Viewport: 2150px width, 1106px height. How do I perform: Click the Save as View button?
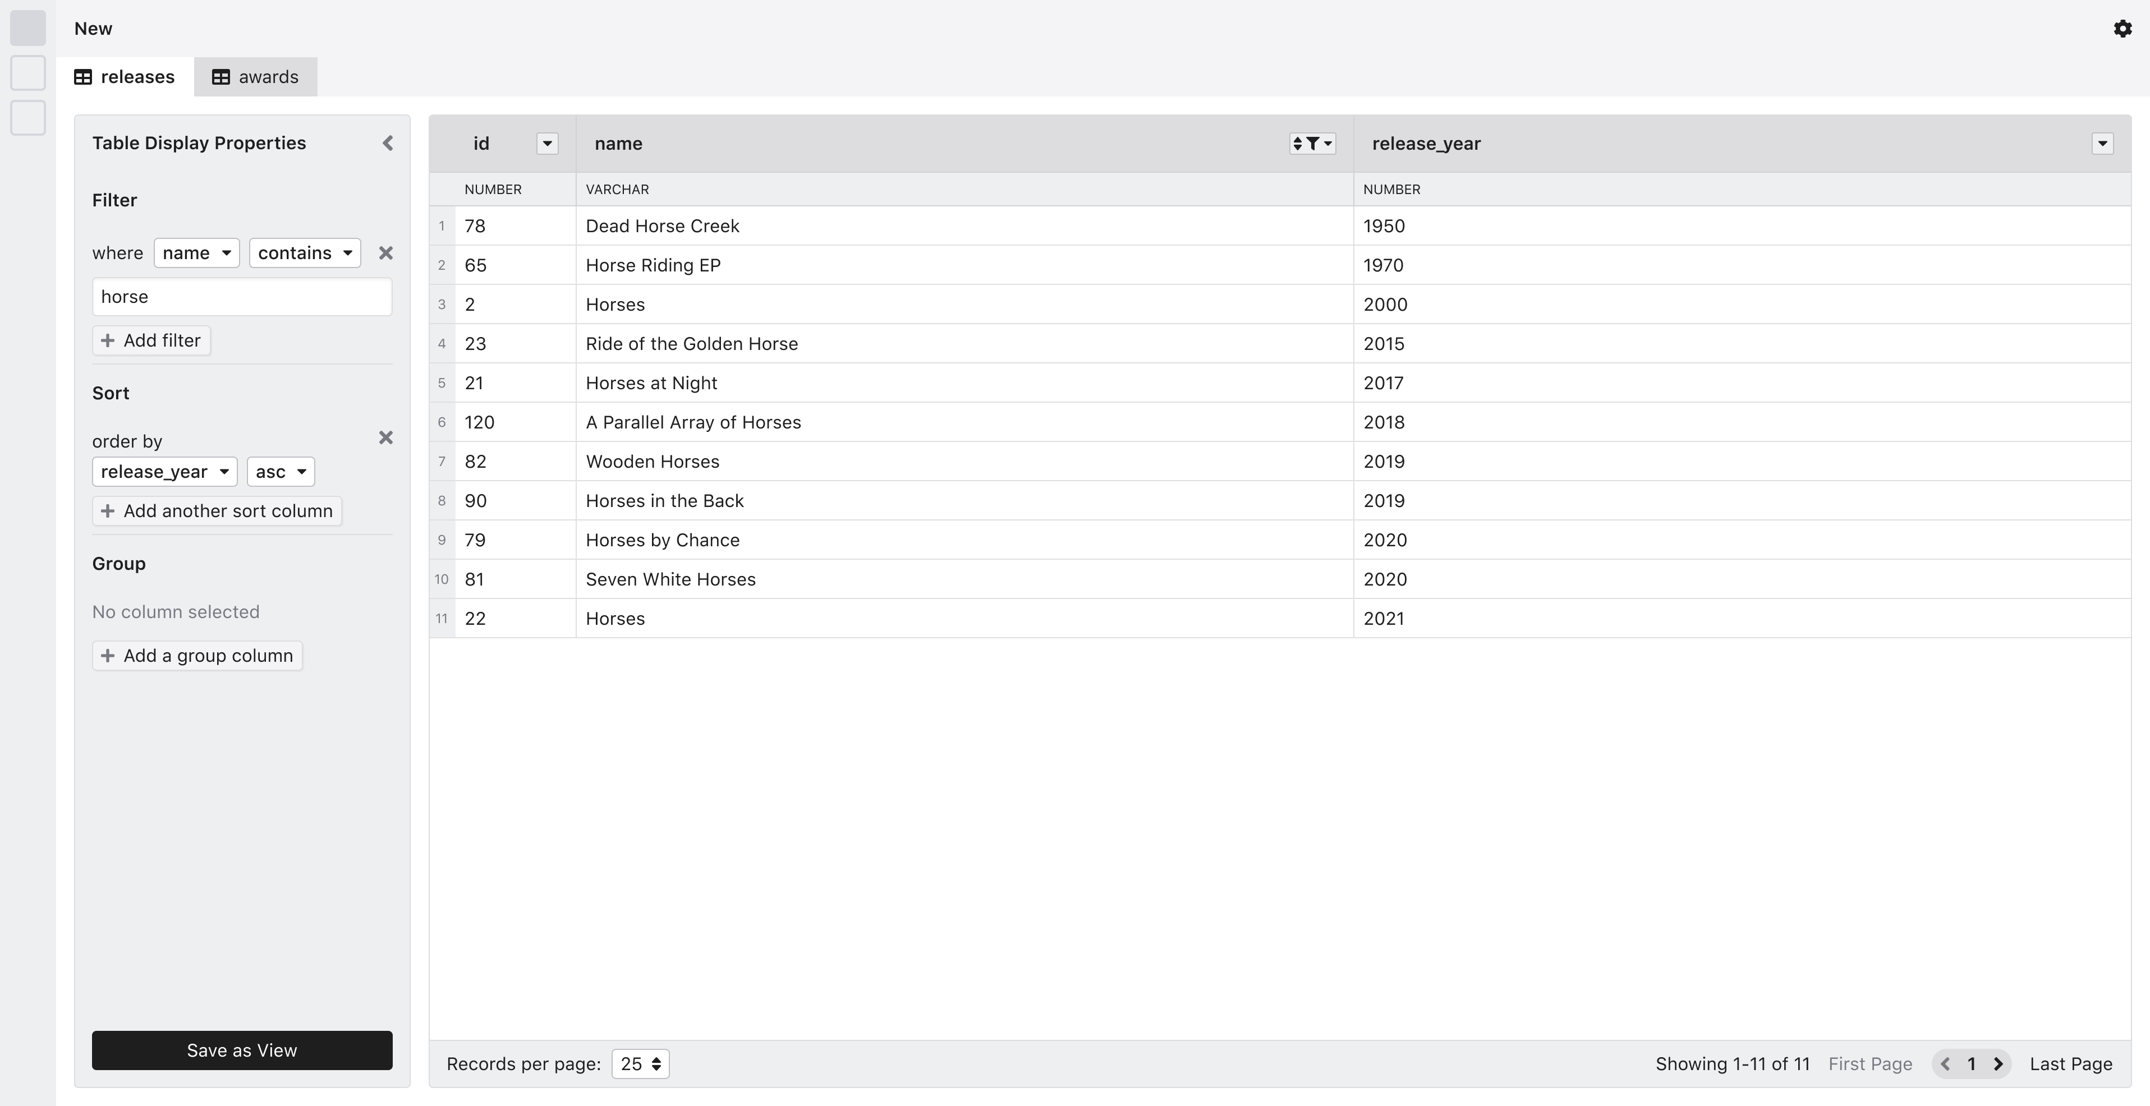[242, 1050]
